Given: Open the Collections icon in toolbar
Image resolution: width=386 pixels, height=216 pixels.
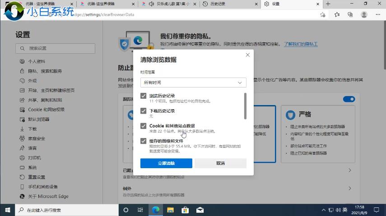Looking at the screenshot, I should click(x=350, y=14).
